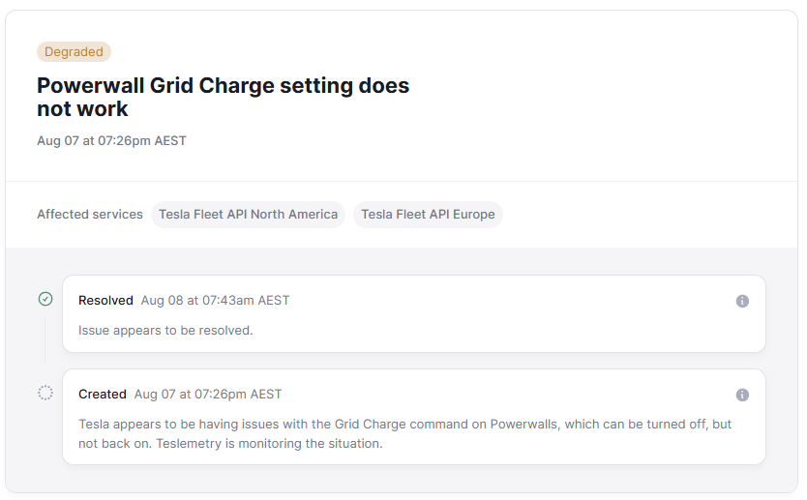Click the timeline line between status icons
This screenshot has height=500, width=807.
coord(45,338)
